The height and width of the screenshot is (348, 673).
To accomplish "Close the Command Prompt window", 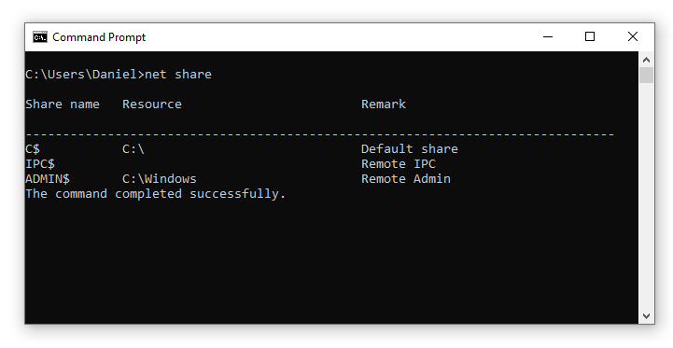I will pos(633,37).
